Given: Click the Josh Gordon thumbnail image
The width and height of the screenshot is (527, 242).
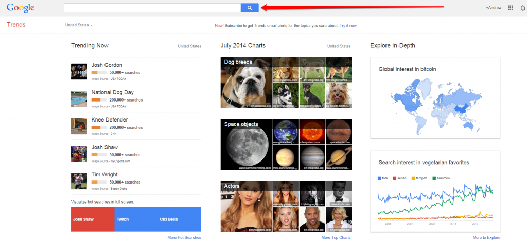Looking at the screenshot, I should pos(79,71).
